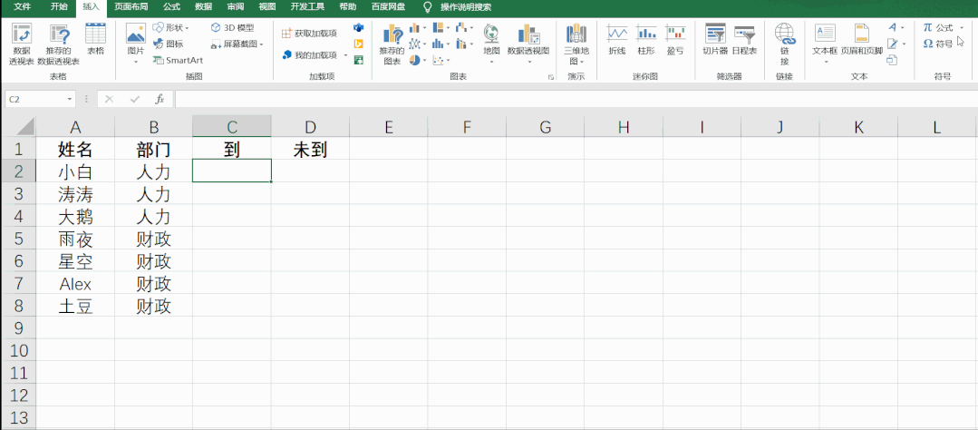978x430 pixels.
Task: Open Developer (开发工具) tab
Action: (307, 7)
